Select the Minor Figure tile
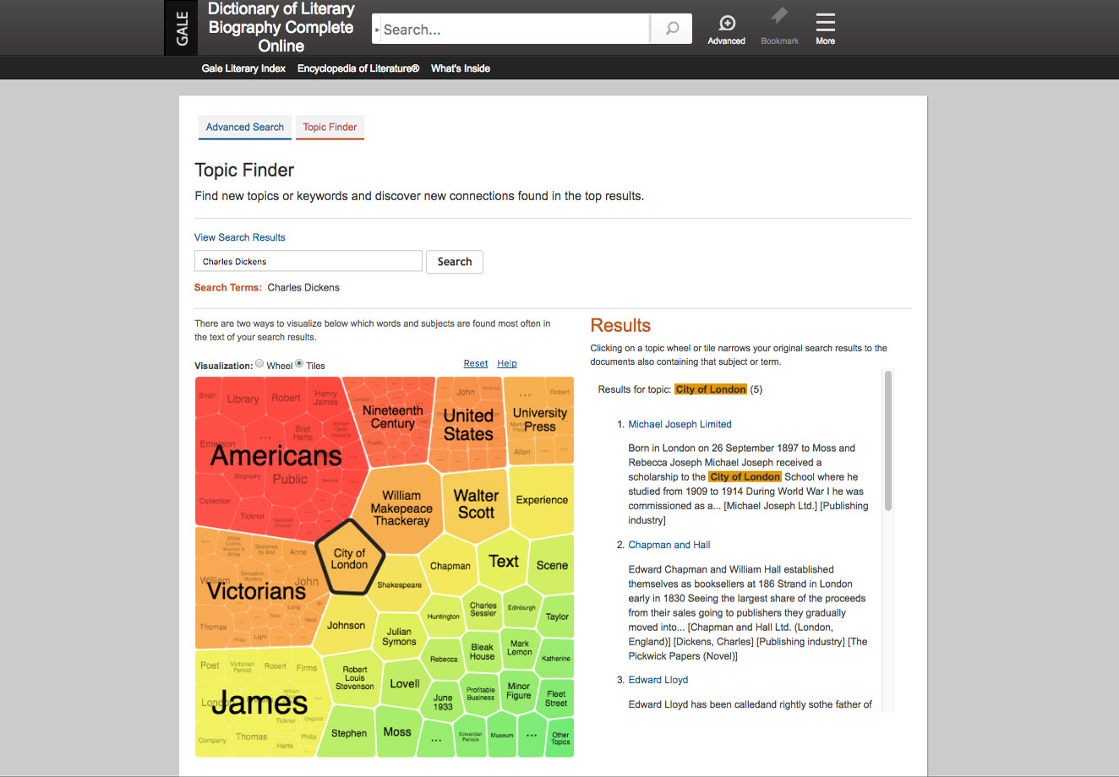 519,691
